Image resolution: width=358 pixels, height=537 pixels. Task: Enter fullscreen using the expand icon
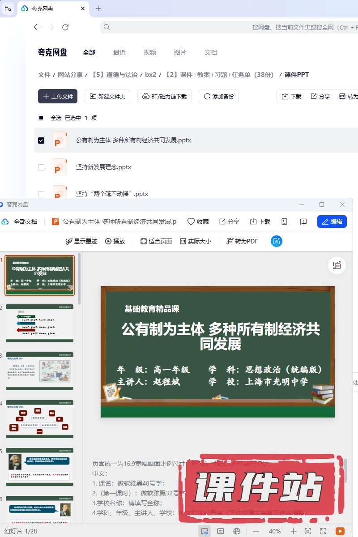pyautogui.click(x=323, y=531)
